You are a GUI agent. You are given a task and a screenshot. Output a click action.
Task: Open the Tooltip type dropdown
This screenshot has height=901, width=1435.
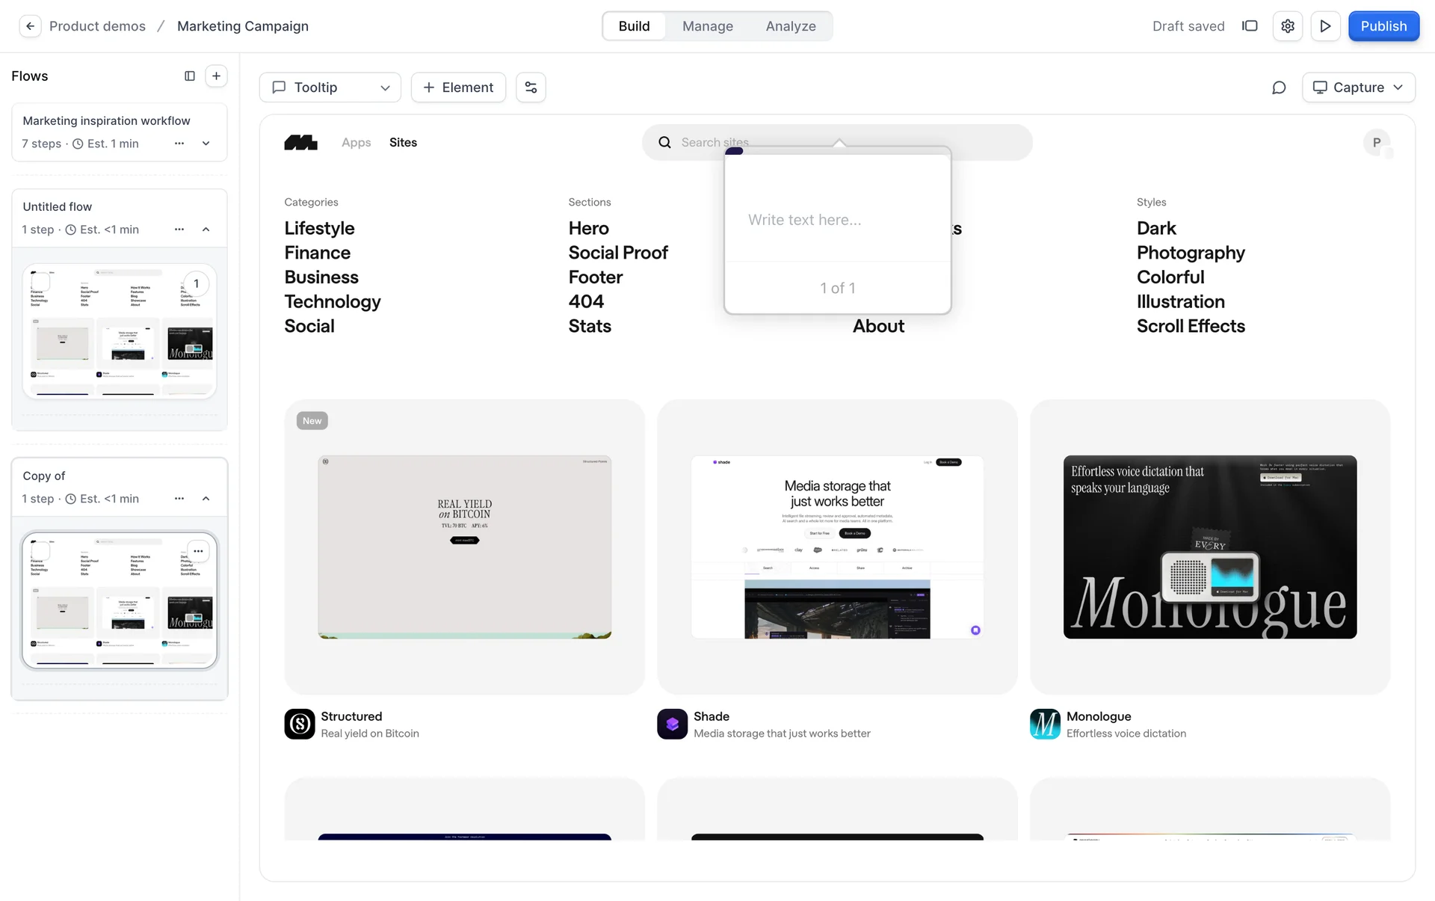pyautogui.click(x=330, y=87)
